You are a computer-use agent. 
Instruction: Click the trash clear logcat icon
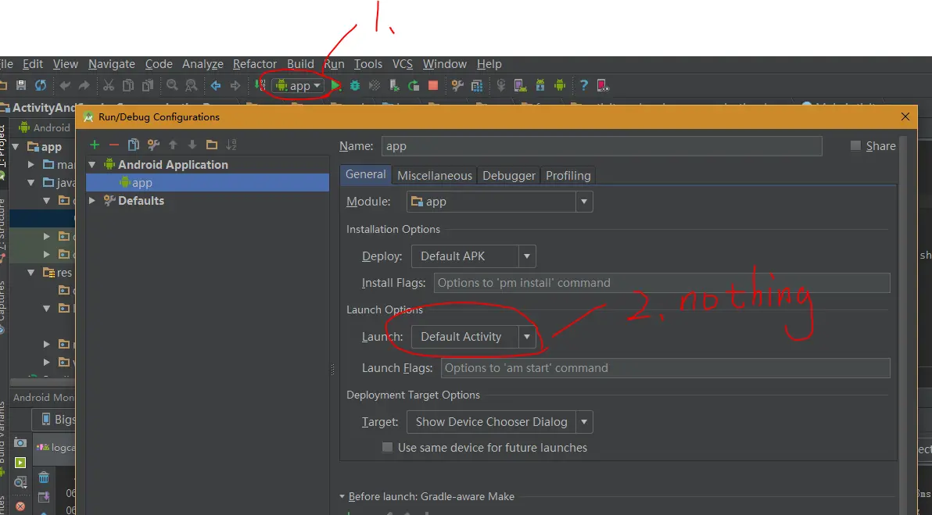pos(44,477)
